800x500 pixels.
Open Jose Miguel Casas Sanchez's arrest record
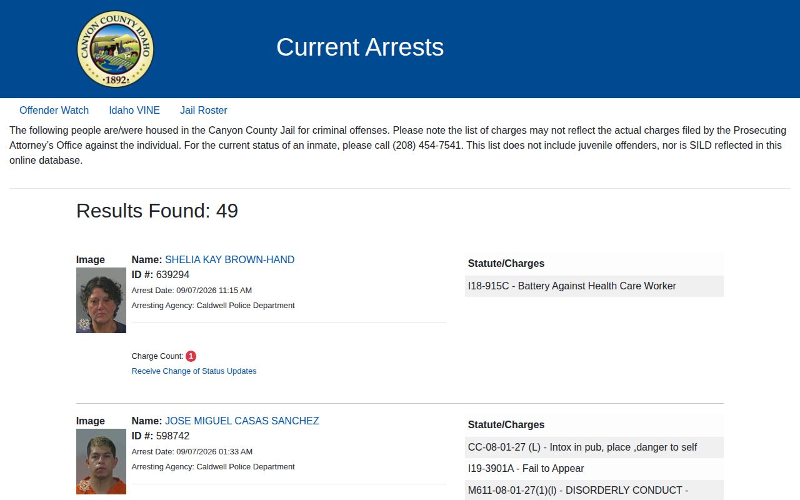(242, 421)
